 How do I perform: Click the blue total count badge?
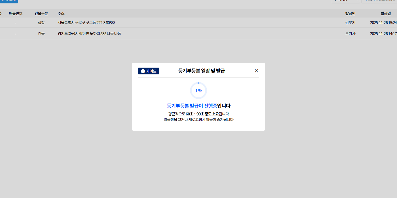pyautogui.click(x=9, y=1)
